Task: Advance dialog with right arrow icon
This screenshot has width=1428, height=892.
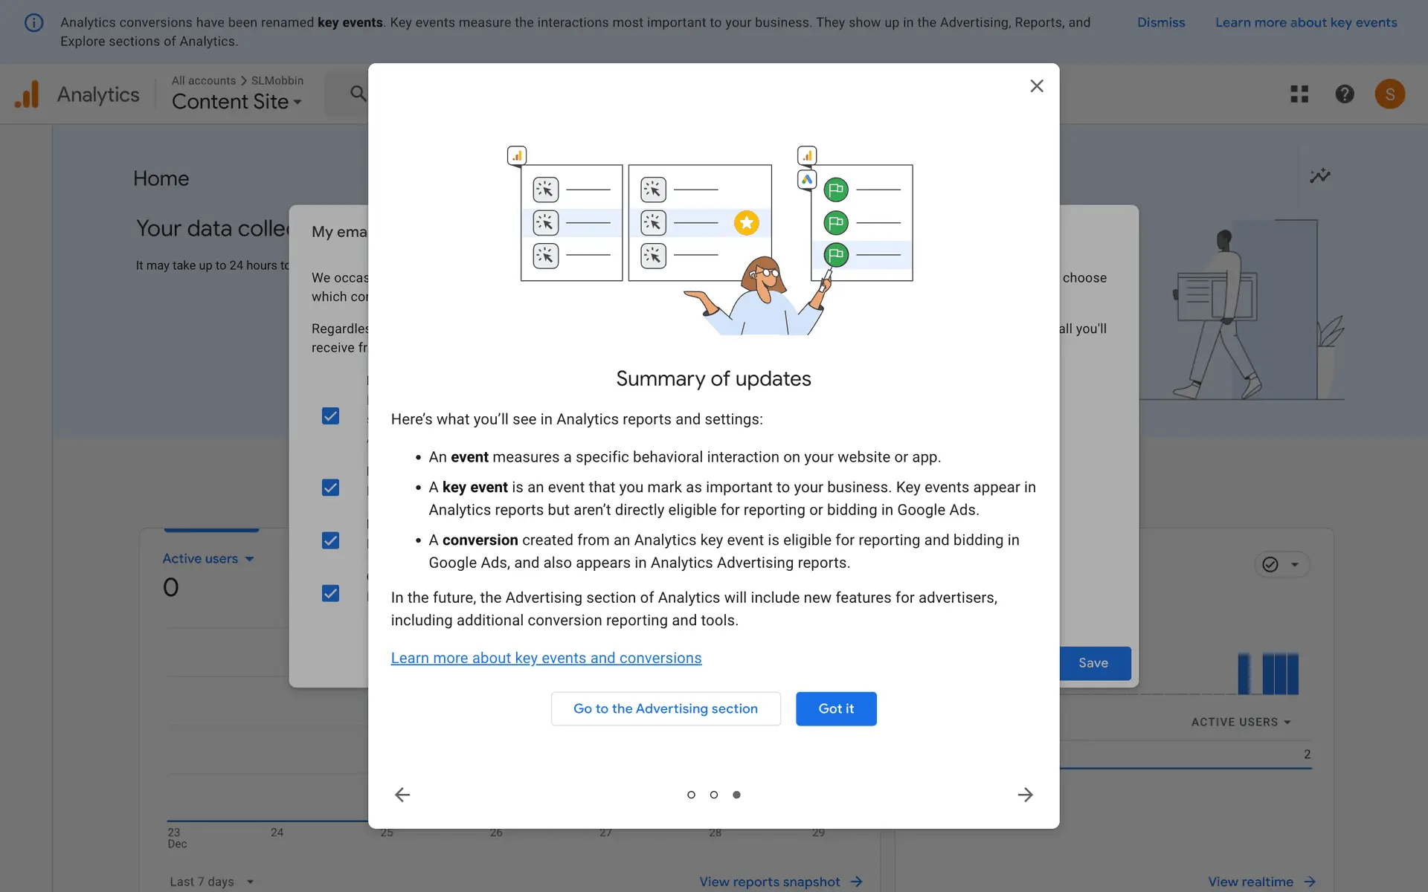Action: 1025,795
